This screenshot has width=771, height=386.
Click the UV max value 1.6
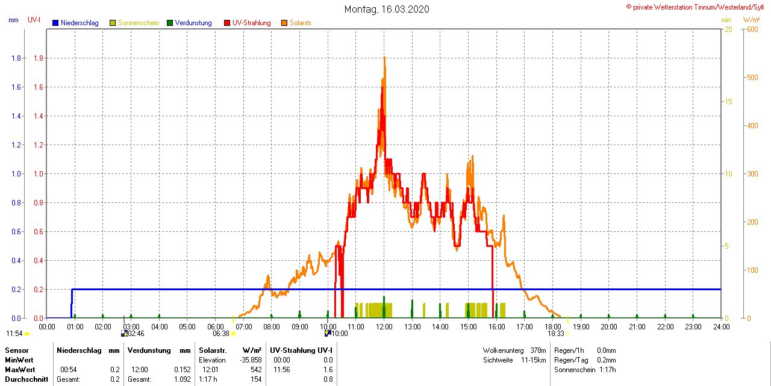click(328, 370)
